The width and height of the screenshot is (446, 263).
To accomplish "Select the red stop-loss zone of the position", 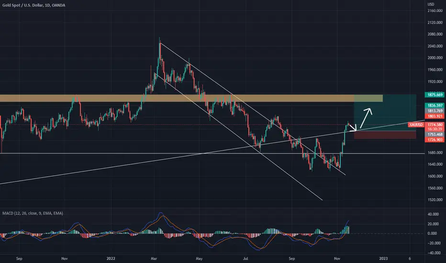I will tap(385, 135).
